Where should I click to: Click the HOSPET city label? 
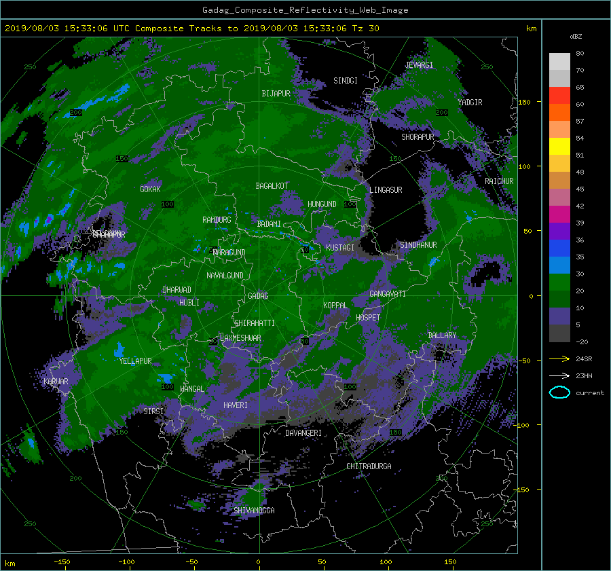pos(368,318)
